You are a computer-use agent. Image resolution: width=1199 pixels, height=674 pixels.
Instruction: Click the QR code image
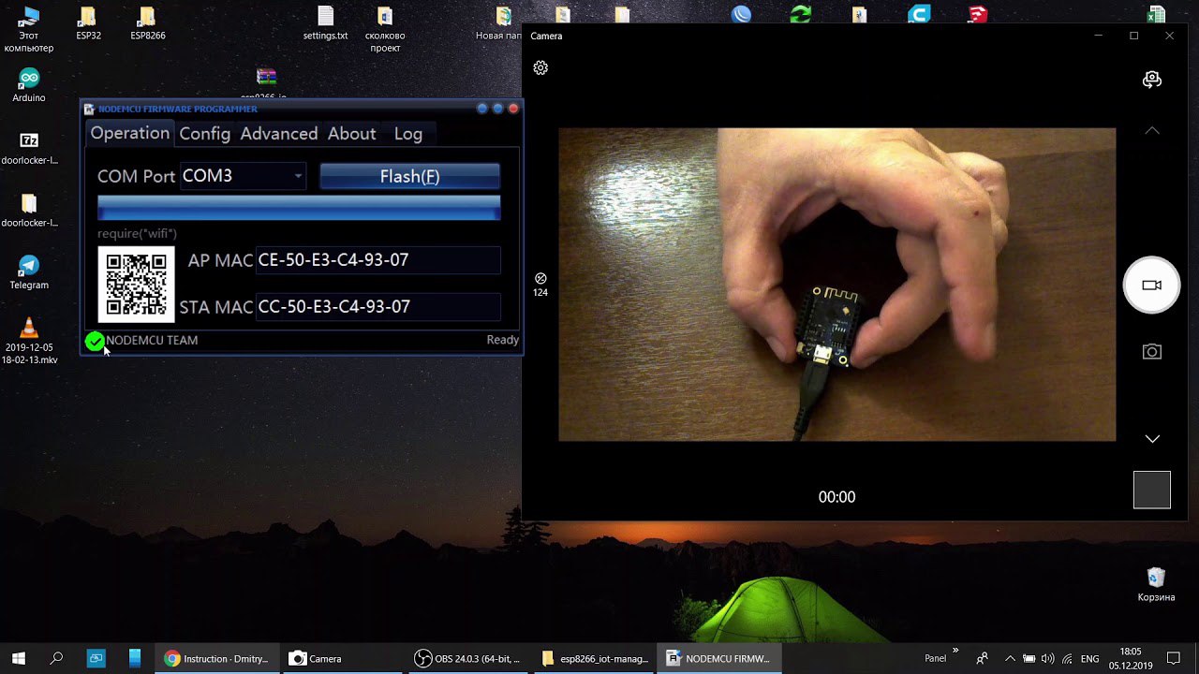pyautogui.click(x=136, y=285)
